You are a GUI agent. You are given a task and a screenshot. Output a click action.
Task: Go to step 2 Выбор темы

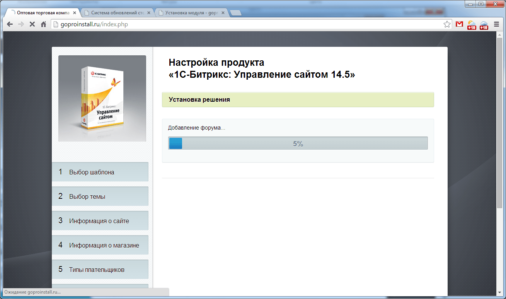[x=100, y=196]
